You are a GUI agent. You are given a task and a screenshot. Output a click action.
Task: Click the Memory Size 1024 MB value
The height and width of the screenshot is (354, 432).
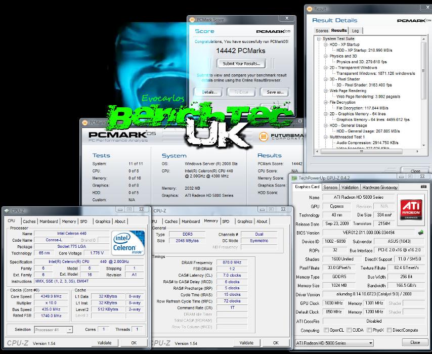pos(339,285)
